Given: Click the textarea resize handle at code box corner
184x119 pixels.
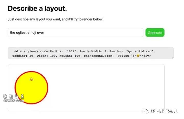Looking at the screenshot, I should [x=172, y=58].
